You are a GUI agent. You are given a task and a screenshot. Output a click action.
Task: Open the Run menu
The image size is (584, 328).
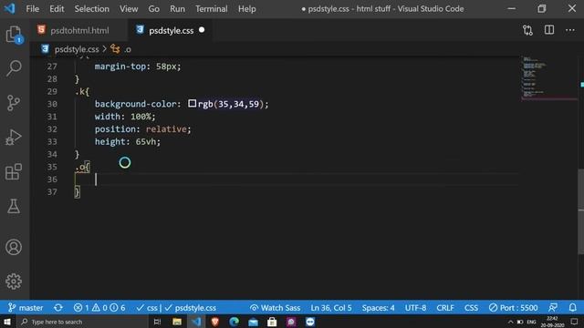(x=177, y=8)
